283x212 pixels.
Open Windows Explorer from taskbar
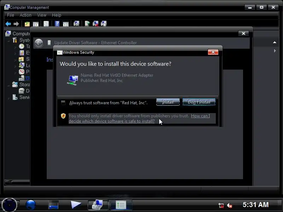pos(53,205)
